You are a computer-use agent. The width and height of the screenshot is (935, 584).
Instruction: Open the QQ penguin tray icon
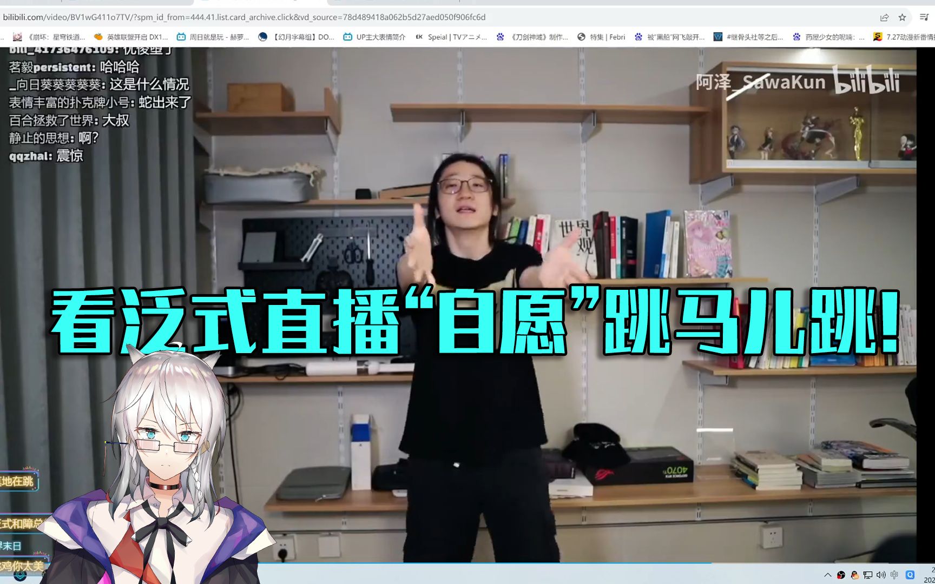pos(854,575)
